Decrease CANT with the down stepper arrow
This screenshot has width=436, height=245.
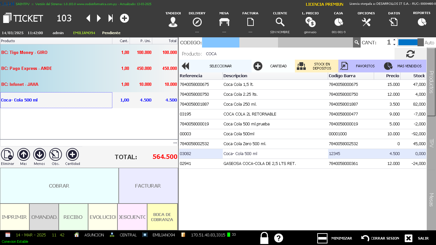pyautogui.click(x=394, y=44)
